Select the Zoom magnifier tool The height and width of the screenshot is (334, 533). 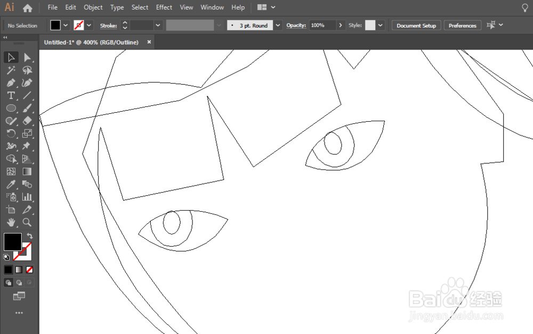pos(27,222)
